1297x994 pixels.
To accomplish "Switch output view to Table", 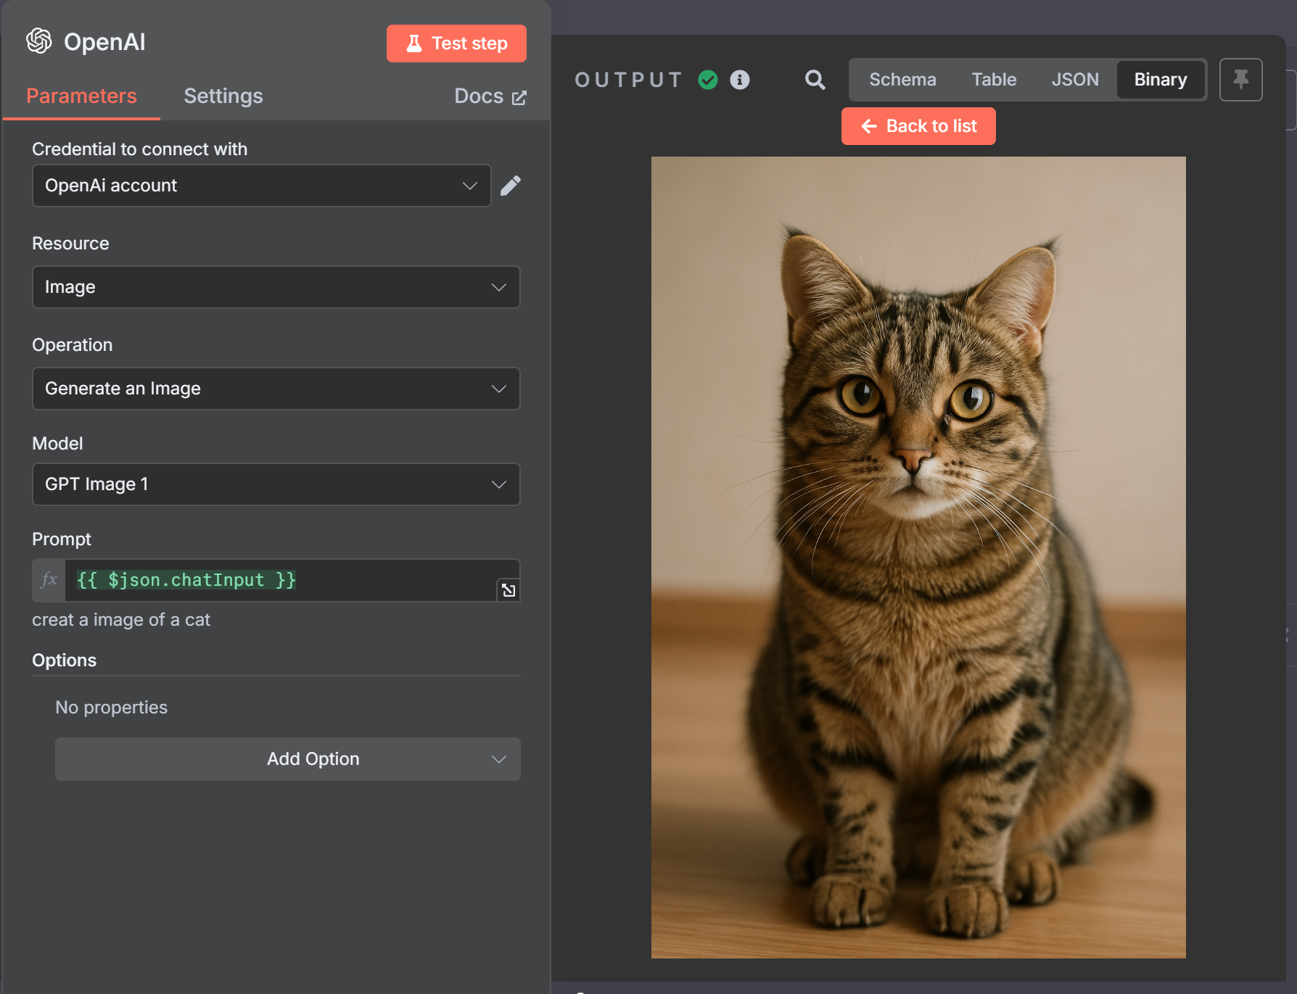I will tap(994, 80).
